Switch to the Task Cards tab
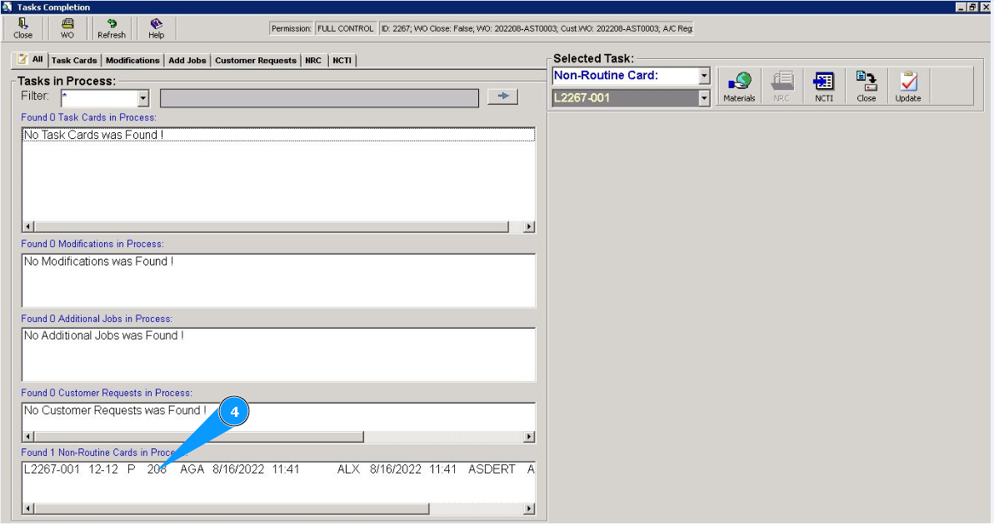 74,60
